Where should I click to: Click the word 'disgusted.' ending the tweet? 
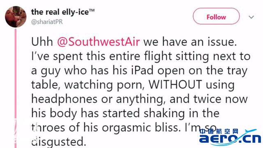click(x=59, y=142)
